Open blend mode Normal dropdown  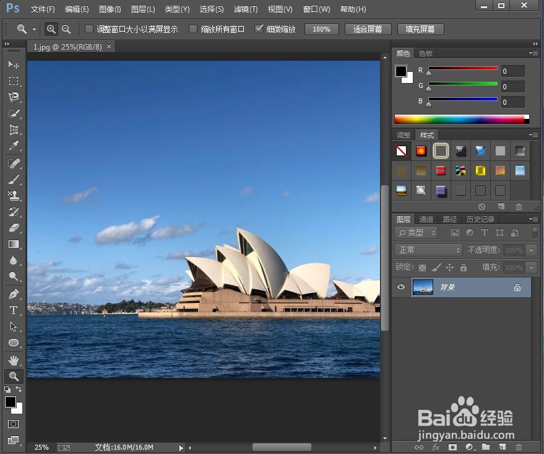[x=429, y=250]
